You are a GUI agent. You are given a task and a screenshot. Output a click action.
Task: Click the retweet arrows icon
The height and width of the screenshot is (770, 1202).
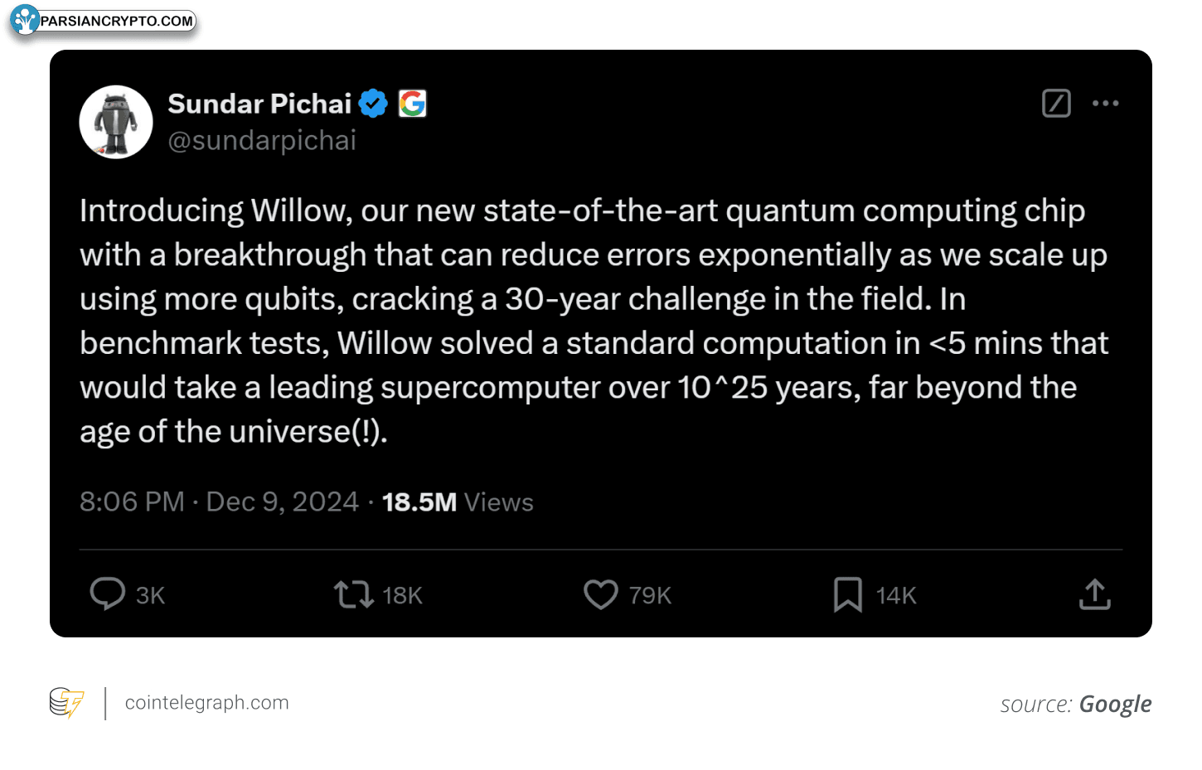point(354,594)
